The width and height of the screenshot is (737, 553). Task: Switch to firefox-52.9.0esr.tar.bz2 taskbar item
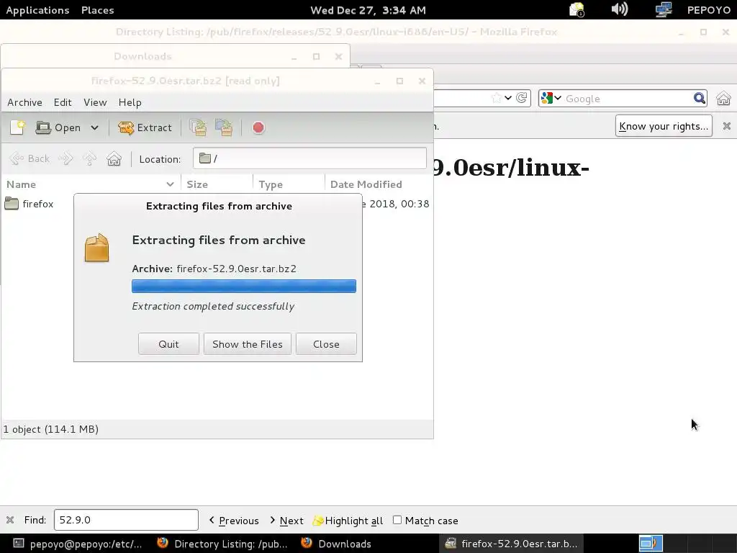pyautogui.click(x=512, y=544)
